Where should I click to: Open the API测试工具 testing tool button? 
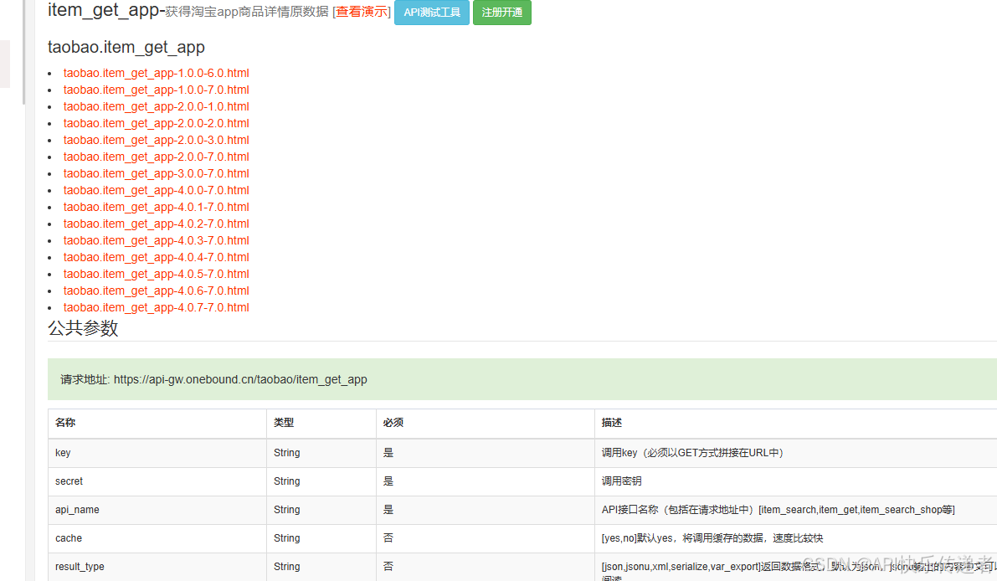tap(431, 13)
